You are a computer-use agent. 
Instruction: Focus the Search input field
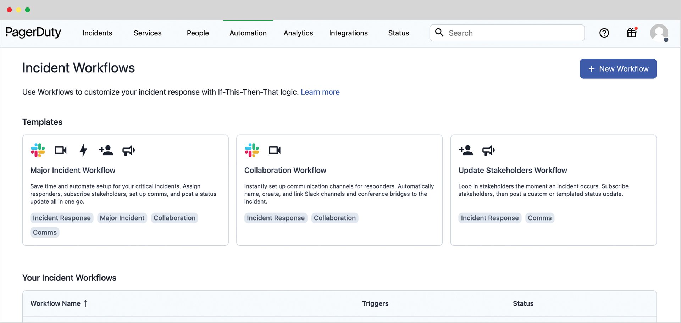(507, 33)
